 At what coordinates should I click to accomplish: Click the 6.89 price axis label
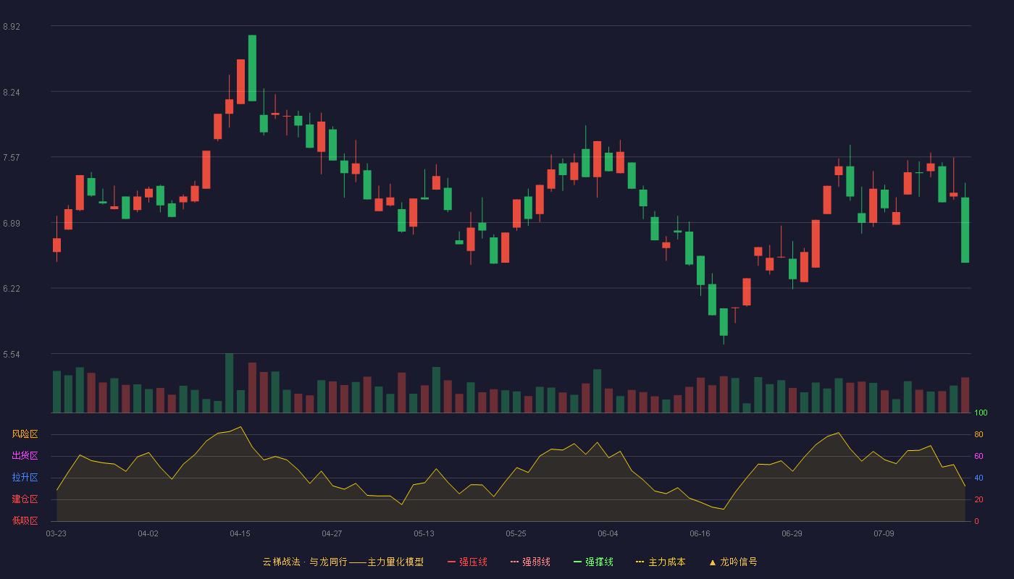point(12,224)
